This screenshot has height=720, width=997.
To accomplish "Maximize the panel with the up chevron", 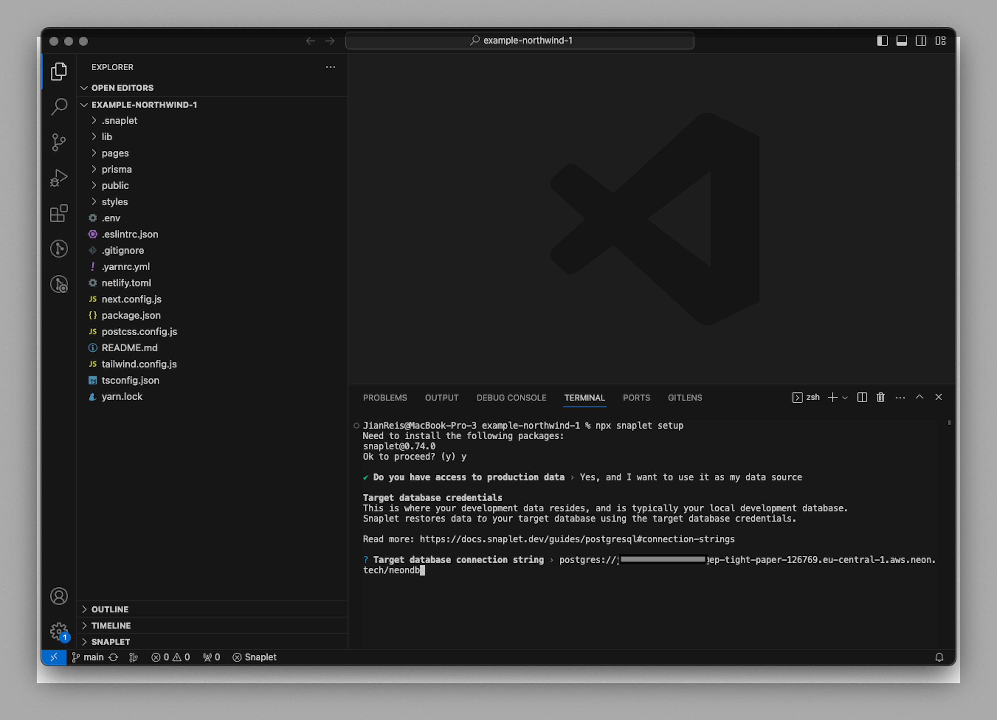I will 919,397.
